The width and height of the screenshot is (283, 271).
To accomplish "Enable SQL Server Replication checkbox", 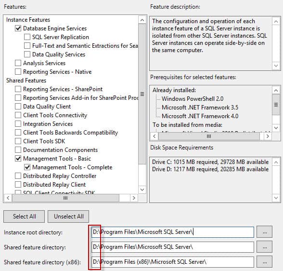I will pos(27,37).
